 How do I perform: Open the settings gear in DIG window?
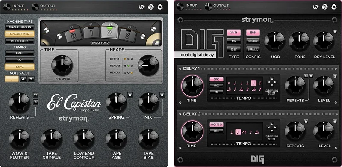point(334,7)
